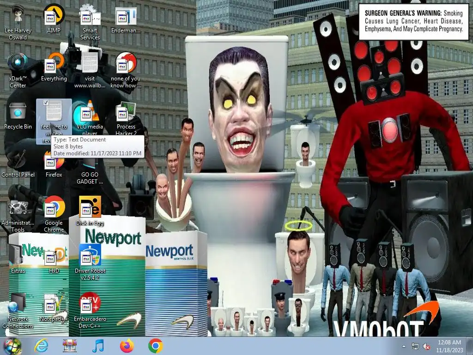The width and height of the screenshot is (473, 355).
Task: Open the taskbar clock showing 12:08 AM
Action: pos(449,346)
